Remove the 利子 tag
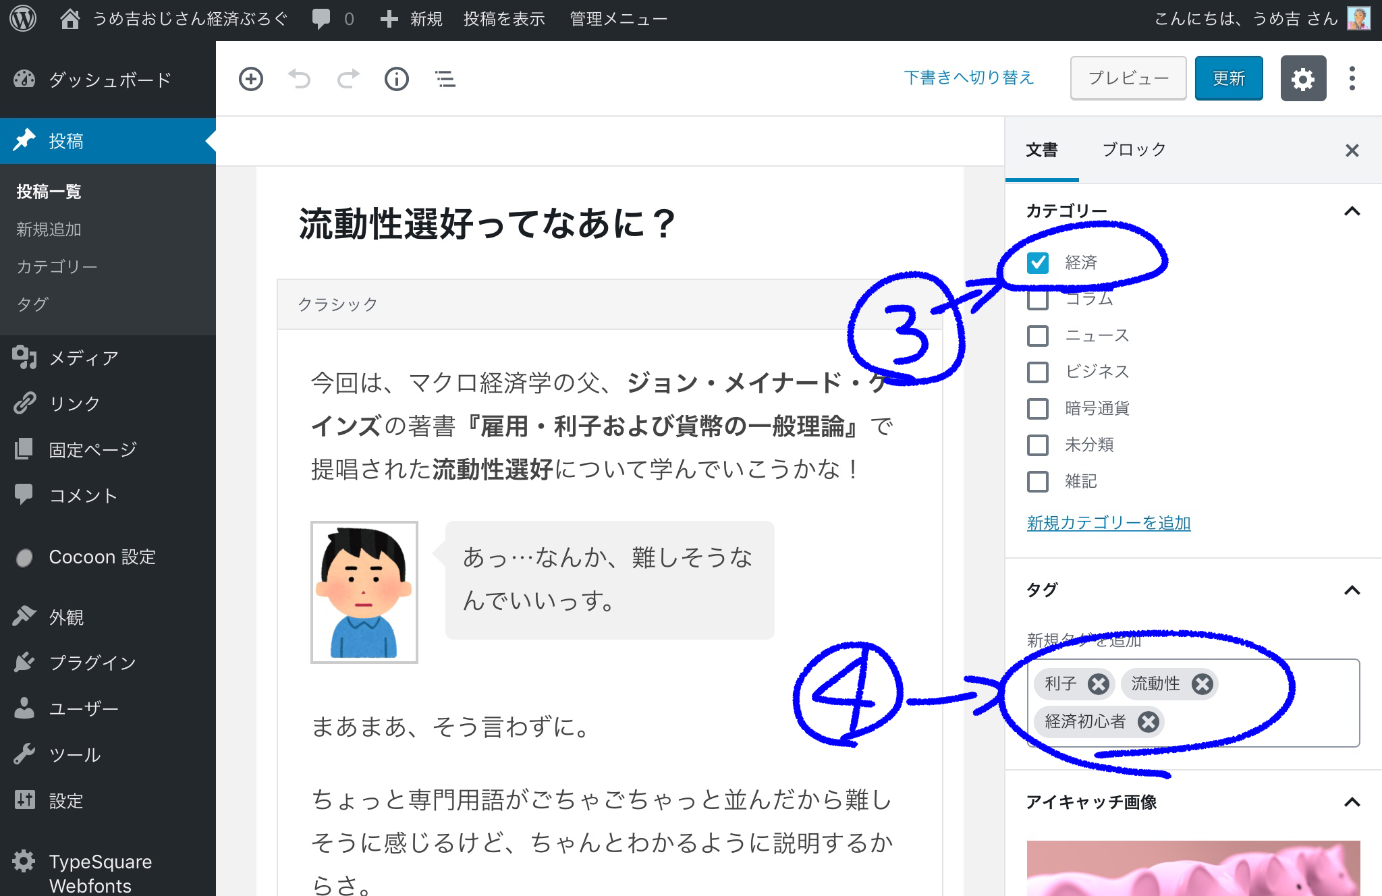The height and width of the screenshot is (896, 1382). tap(1099, 684)
